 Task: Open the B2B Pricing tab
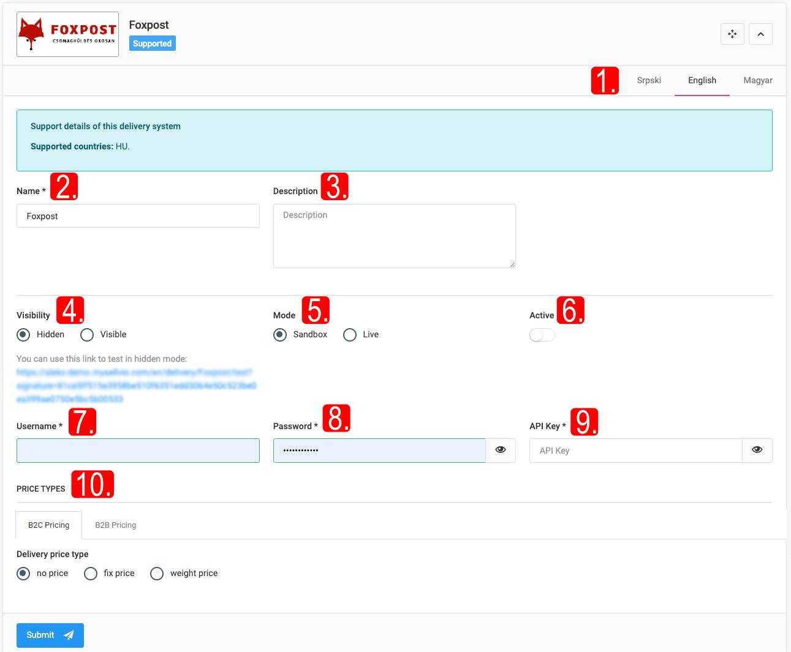coord(116,525)
